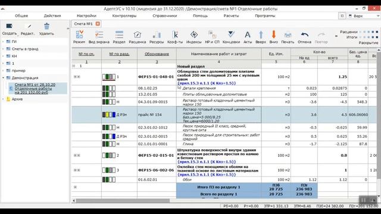Show more toolbar items via chevron
This screenshot has width=381, height=214.
[336, 36]
